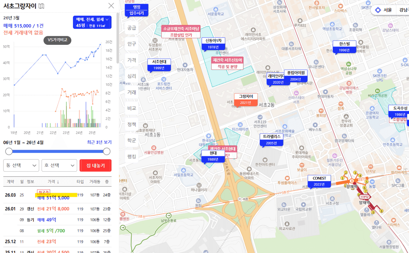Click the 신분당 line badge at 양재역
This screenshot has width=409, height=253.
coord(364,197)
